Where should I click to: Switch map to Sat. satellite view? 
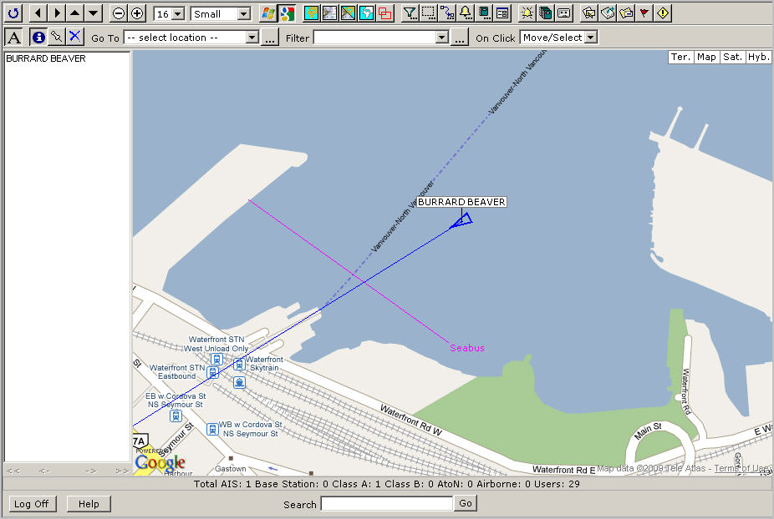732,58
